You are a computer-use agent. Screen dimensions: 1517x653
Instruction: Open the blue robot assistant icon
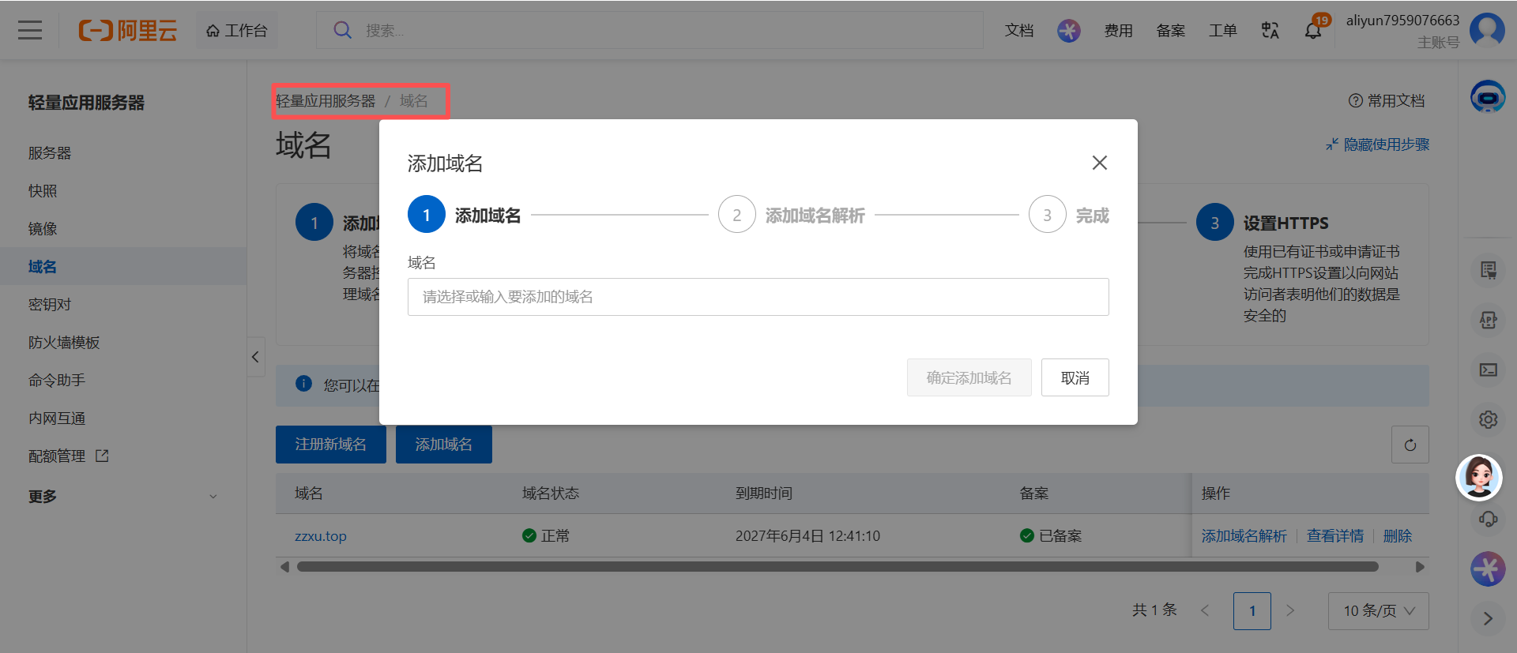[1487, 97]
